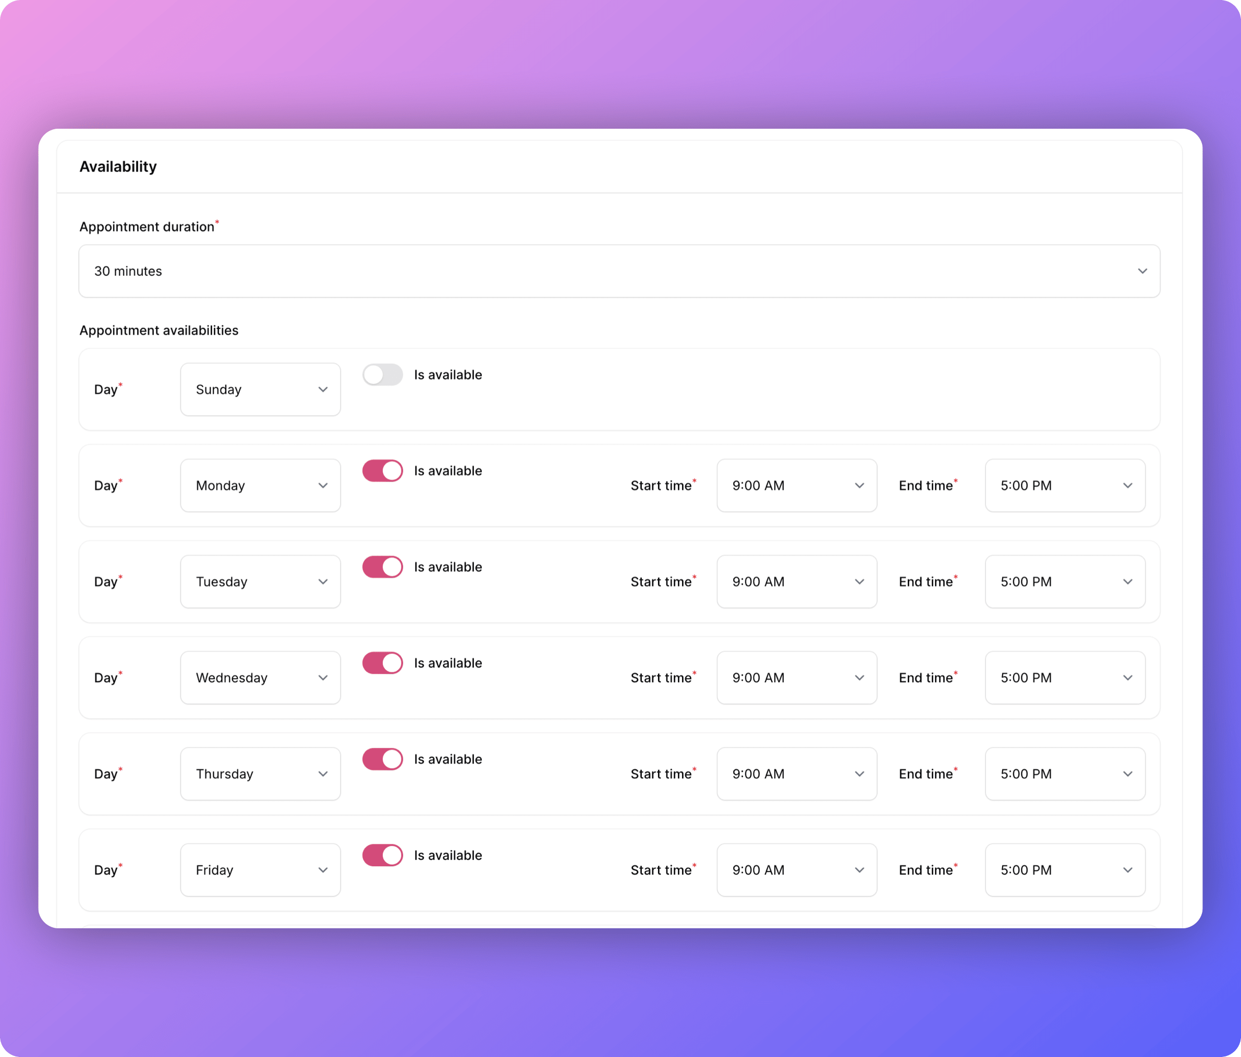Expand Friday's End time dropdown

(x=1065, y=870)
